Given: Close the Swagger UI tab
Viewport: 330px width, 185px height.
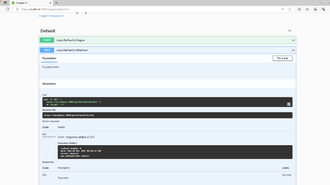Looking at the screenshot, I should click(x=50, y=3).
